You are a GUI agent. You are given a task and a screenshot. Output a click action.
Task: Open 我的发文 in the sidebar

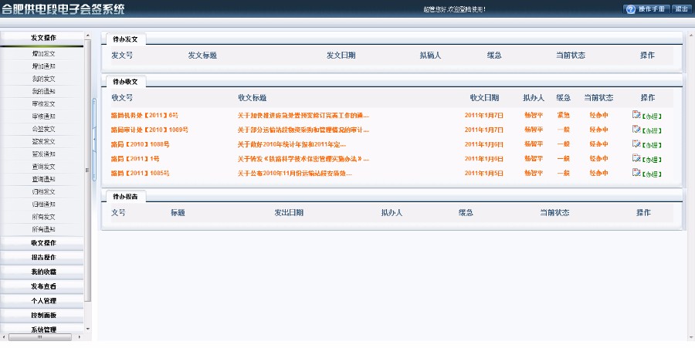point(43,79)
